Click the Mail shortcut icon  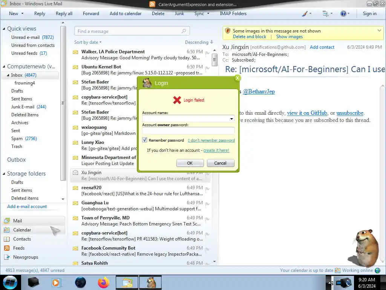(x=7, y=221)
